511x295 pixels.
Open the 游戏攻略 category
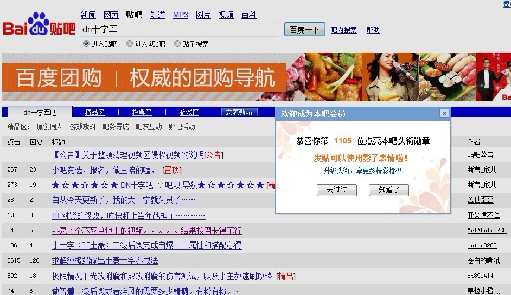click(82, 127)
